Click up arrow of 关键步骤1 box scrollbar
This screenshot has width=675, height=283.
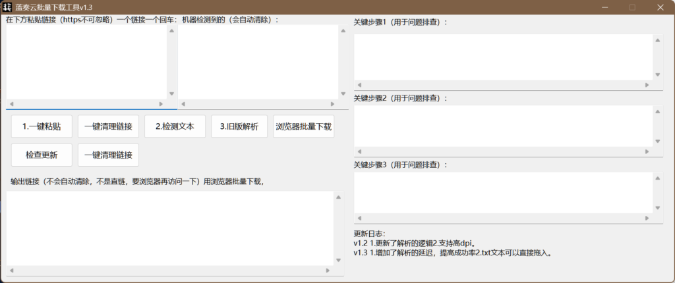(x=657, y=40)
